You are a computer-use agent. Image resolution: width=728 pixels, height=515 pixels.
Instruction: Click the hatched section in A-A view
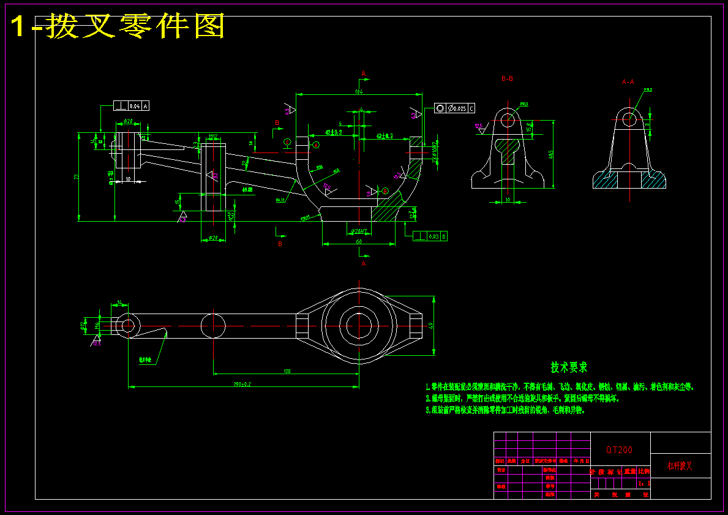(606, 179)
